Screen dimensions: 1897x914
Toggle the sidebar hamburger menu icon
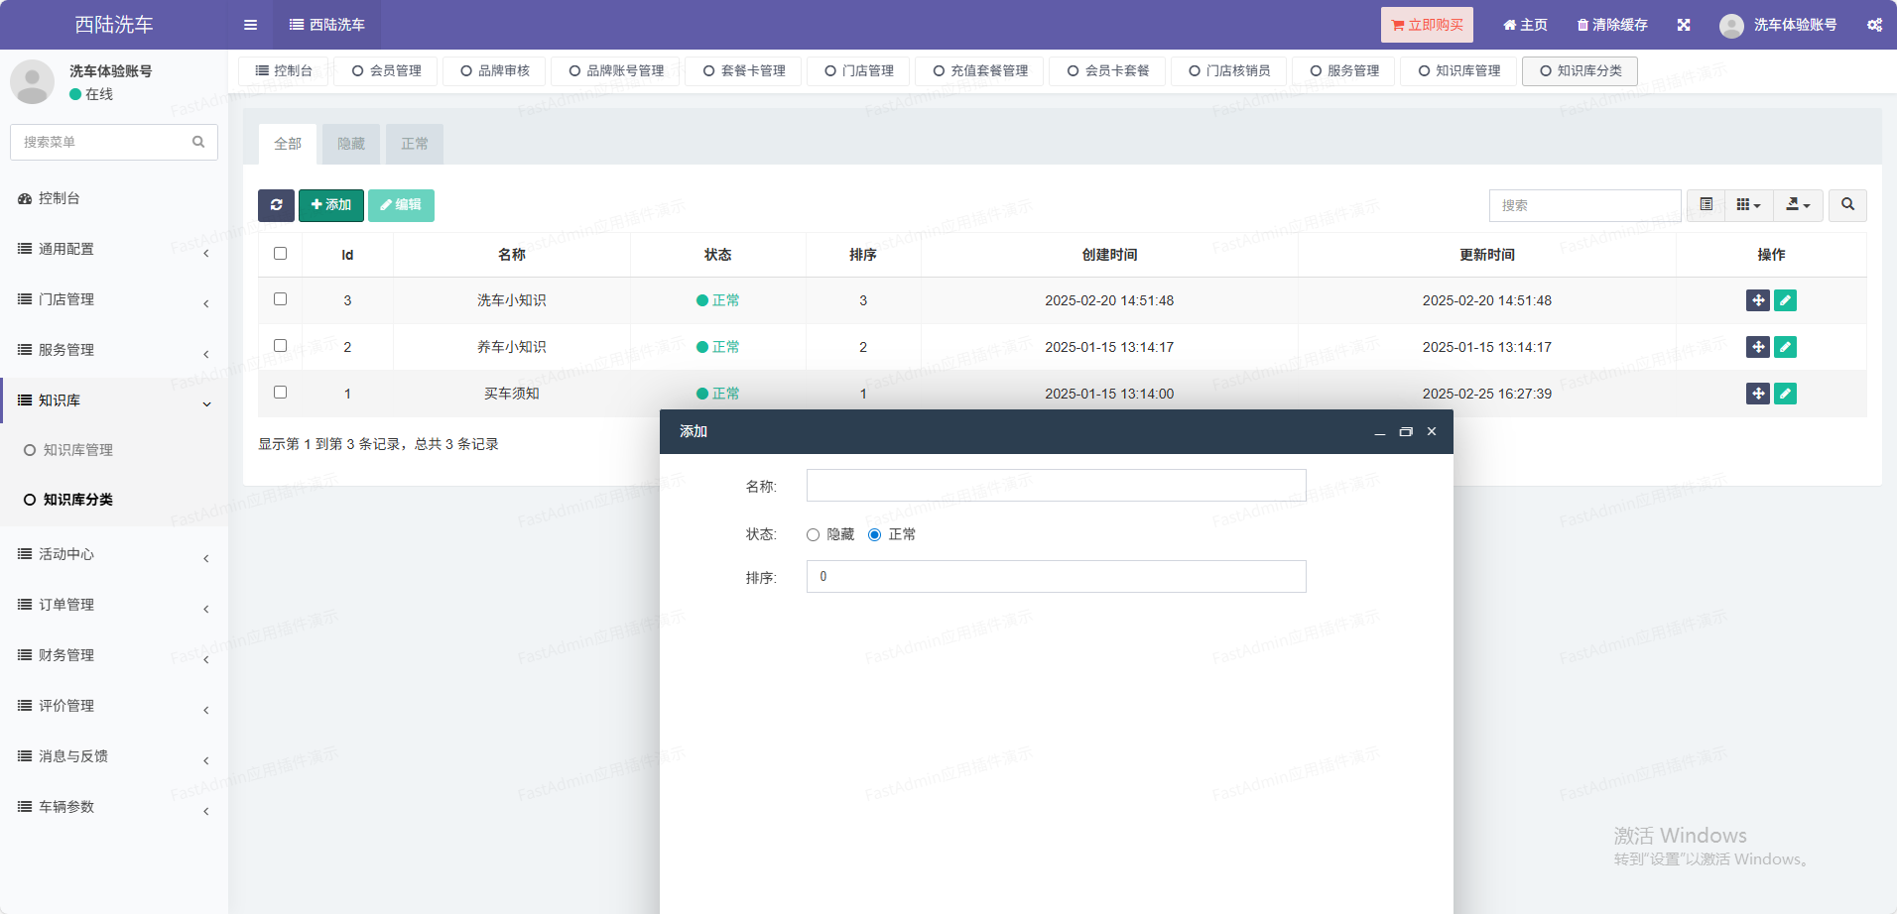(250, 25)
